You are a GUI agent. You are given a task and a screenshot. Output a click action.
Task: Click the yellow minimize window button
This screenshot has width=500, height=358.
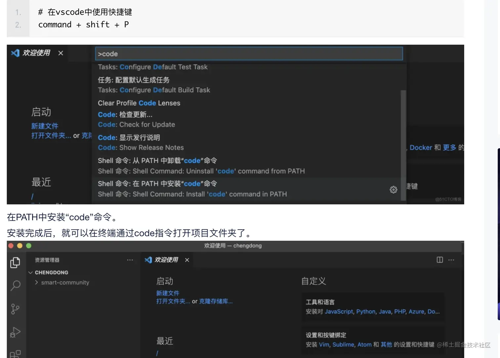(x=20, y=246)
